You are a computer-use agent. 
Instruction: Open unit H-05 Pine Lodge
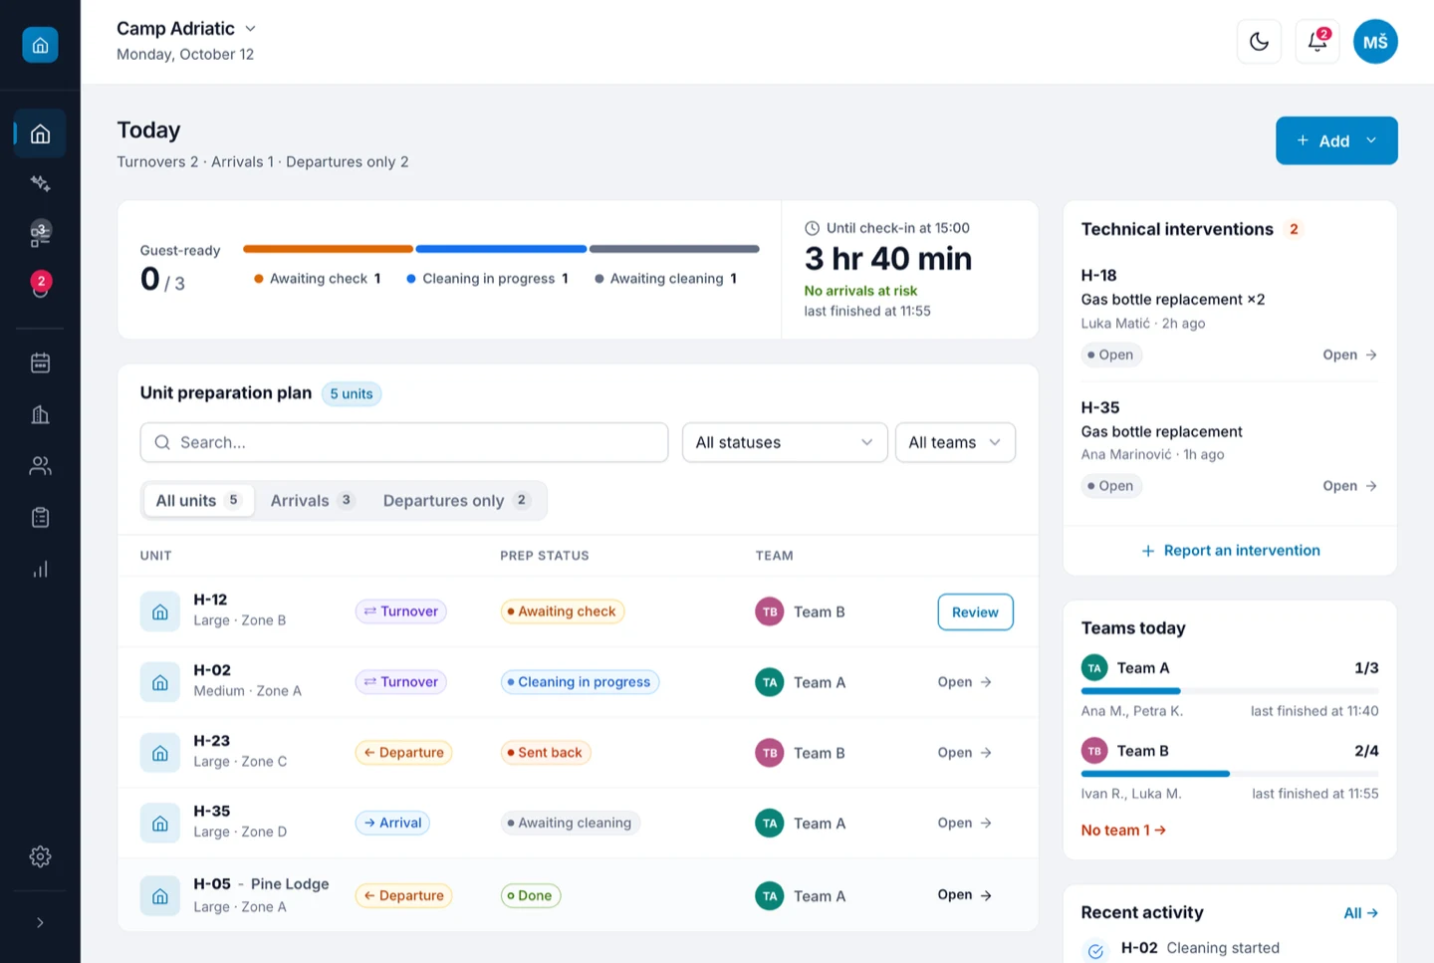(965, 895)
